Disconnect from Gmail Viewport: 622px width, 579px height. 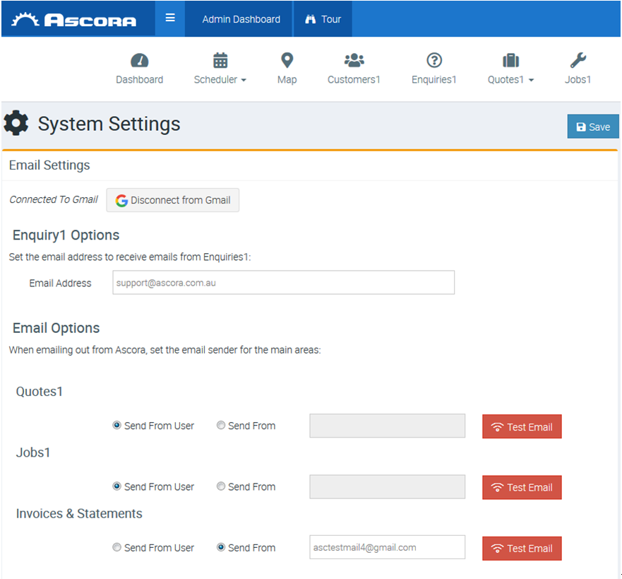click(x=173, y=200)
